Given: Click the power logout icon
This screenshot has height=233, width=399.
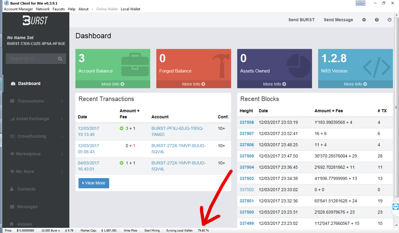Looking at the screenshot, I should click(x=390, y=20).
